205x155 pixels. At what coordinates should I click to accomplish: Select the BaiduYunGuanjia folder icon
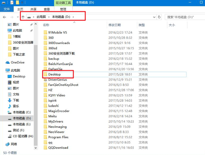(x=45, y=64)
